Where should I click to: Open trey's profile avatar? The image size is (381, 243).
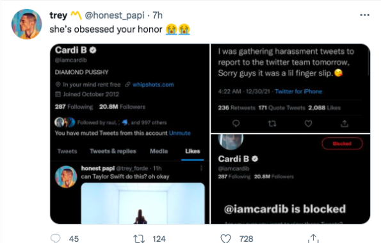(26, 24)
